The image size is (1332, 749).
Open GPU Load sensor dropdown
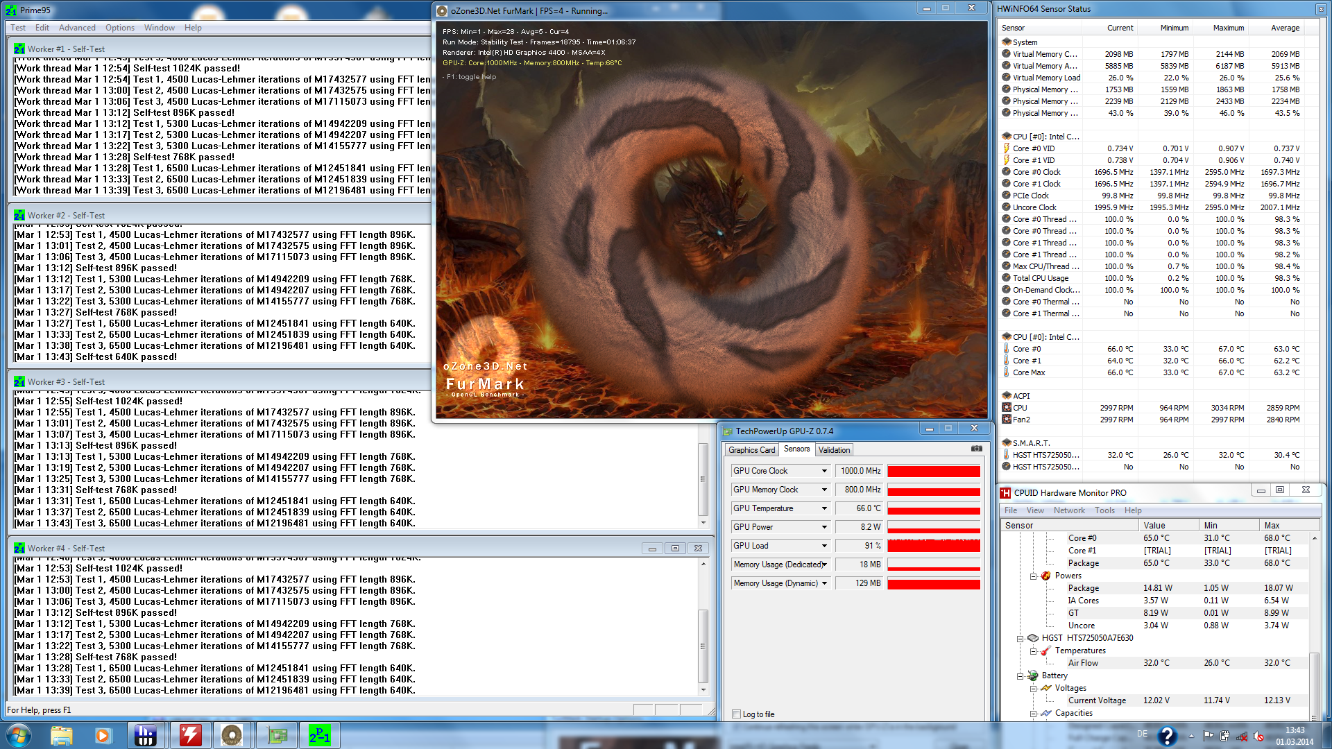(824, 546)
